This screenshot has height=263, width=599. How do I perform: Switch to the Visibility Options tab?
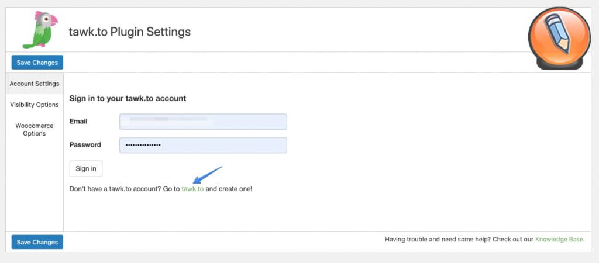pyautogui.click(x=35, y=105)
